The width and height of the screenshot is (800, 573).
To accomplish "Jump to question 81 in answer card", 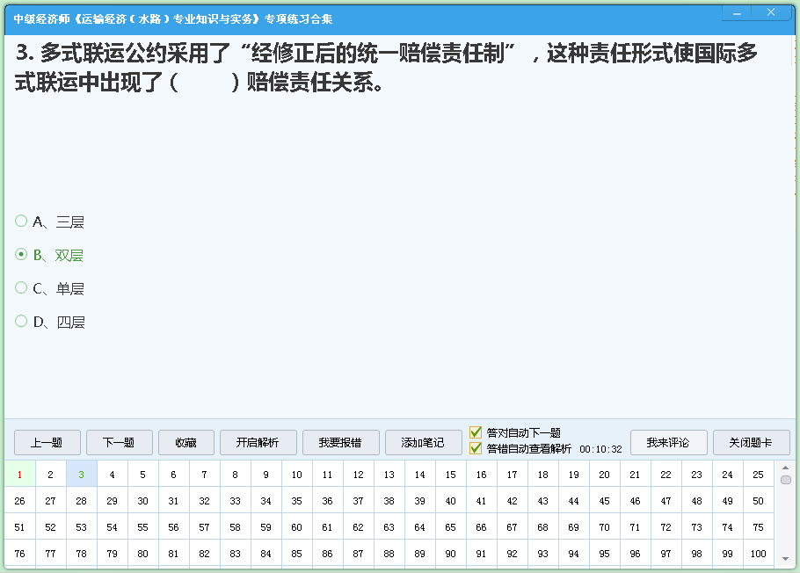I will click(x=173, y=554).
